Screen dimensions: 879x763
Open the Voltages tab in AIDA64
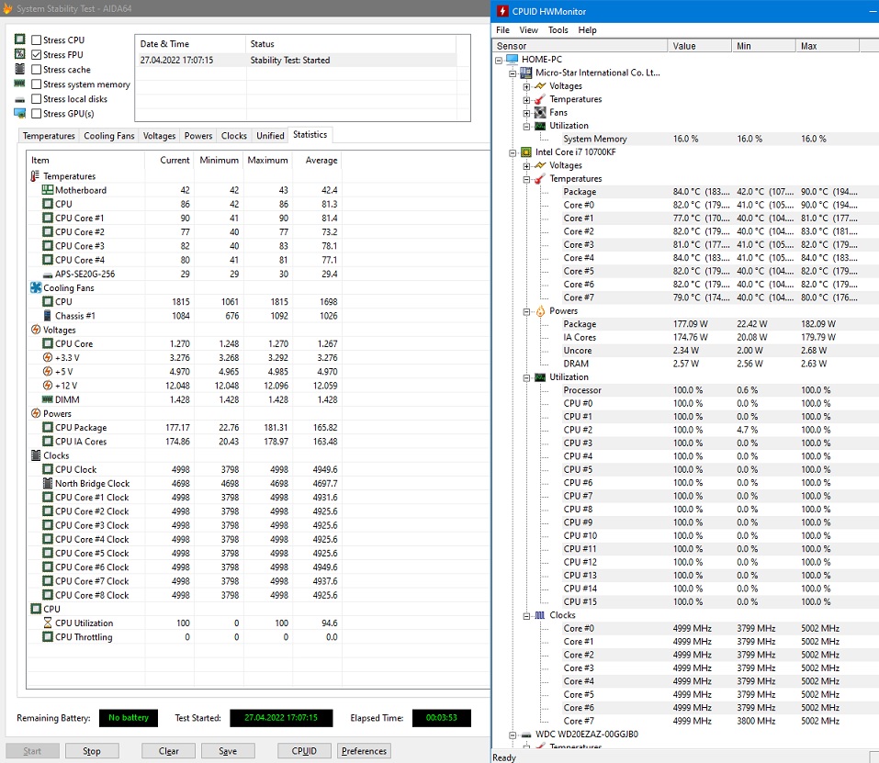[159, 136]
